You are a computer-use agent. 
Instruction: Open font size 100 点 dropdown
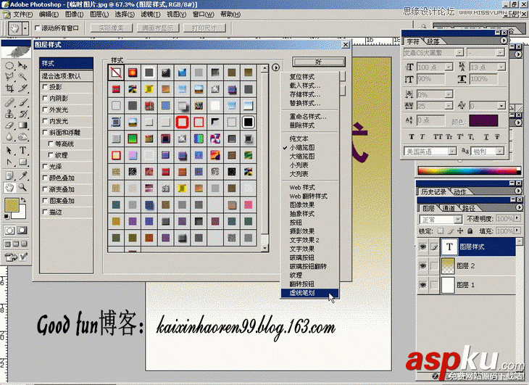(x=449, y=67)
